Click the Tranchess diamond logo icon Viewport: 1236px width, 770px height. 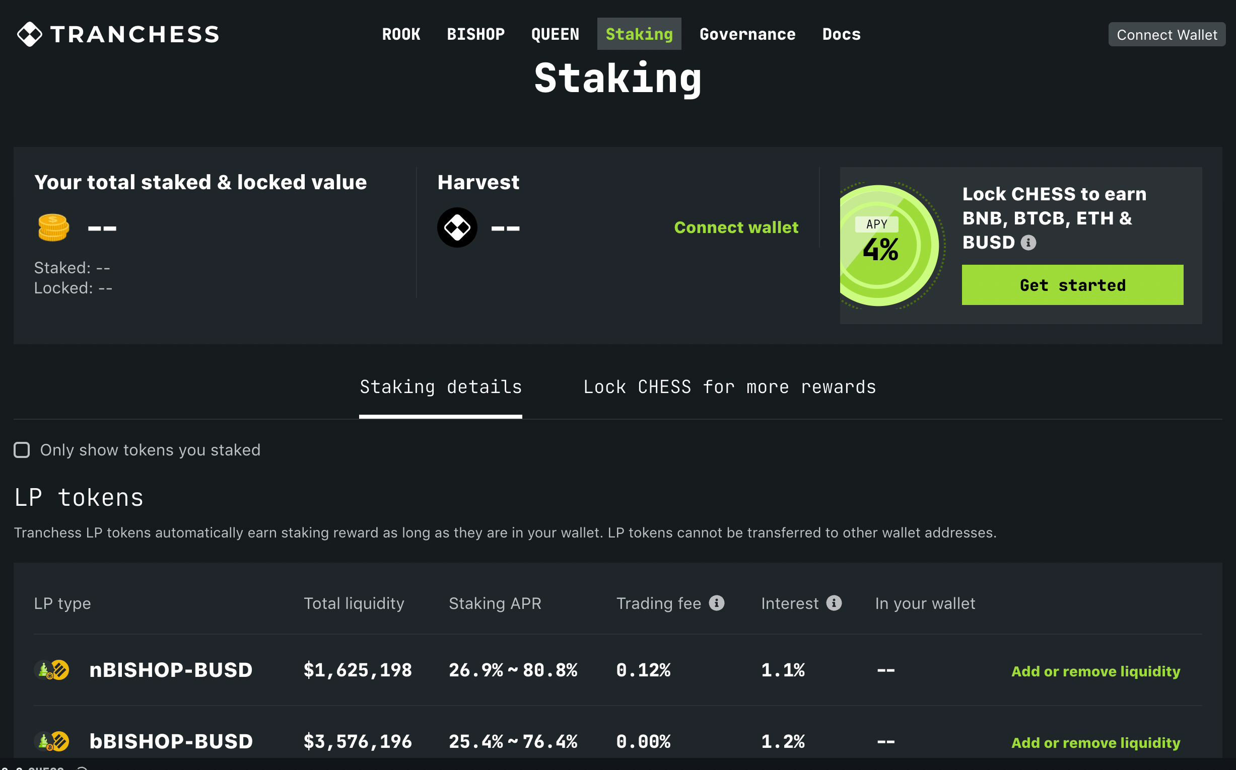(30, 34)
